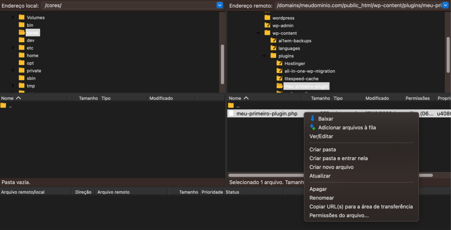The image size is (451, 230).
Task: Click the Direção column header in queue
Action: pos(83,192)
